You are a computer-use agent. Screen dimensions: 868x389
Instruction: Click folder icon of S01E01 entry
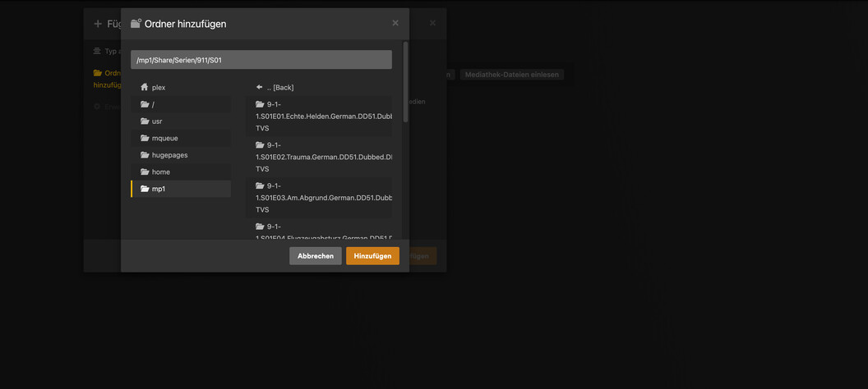point(260,104)
